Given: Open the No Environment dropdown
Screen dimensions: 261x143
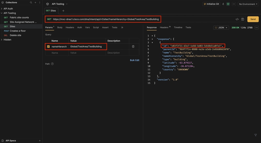Looking at the screenshot, I should (248, 4).
